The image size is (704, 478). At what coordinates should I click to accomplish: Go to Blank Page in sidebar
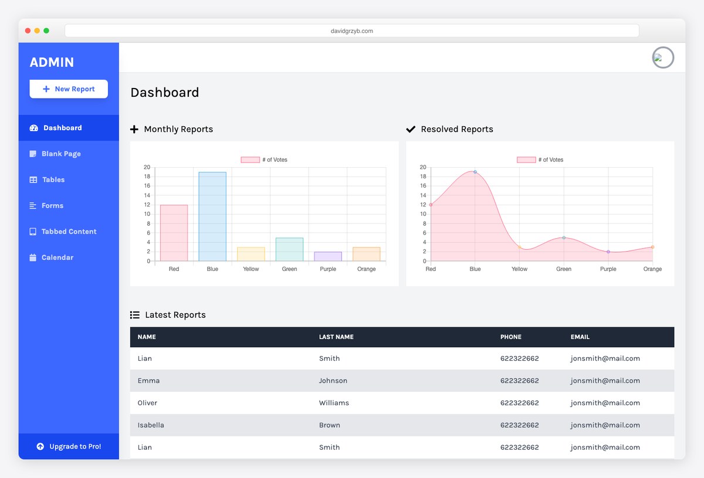point(69,154)
